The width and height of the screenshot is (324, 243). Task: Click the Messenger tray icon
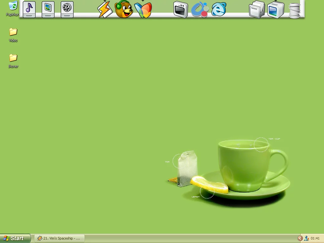click(306, 238)
